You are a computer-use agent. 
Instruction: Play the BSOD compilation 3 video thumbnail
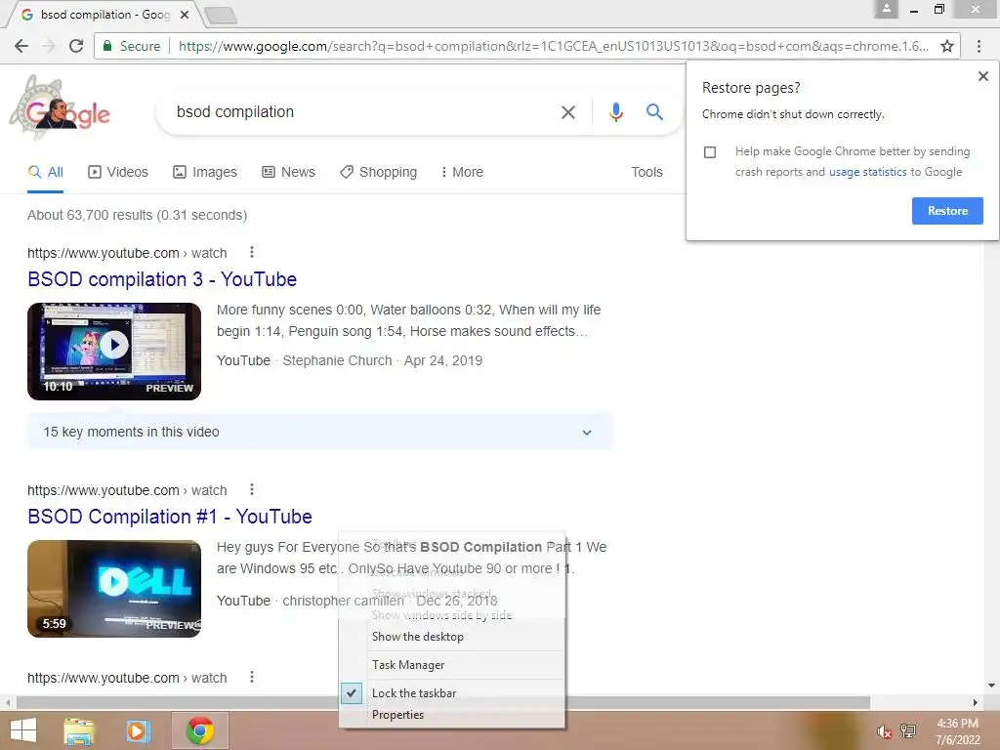click(114, 352)
